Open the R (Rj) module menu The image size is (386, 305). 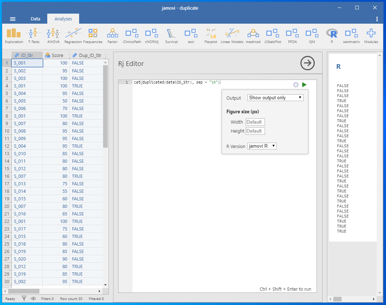pyautogui.click(x=332, y=36)
